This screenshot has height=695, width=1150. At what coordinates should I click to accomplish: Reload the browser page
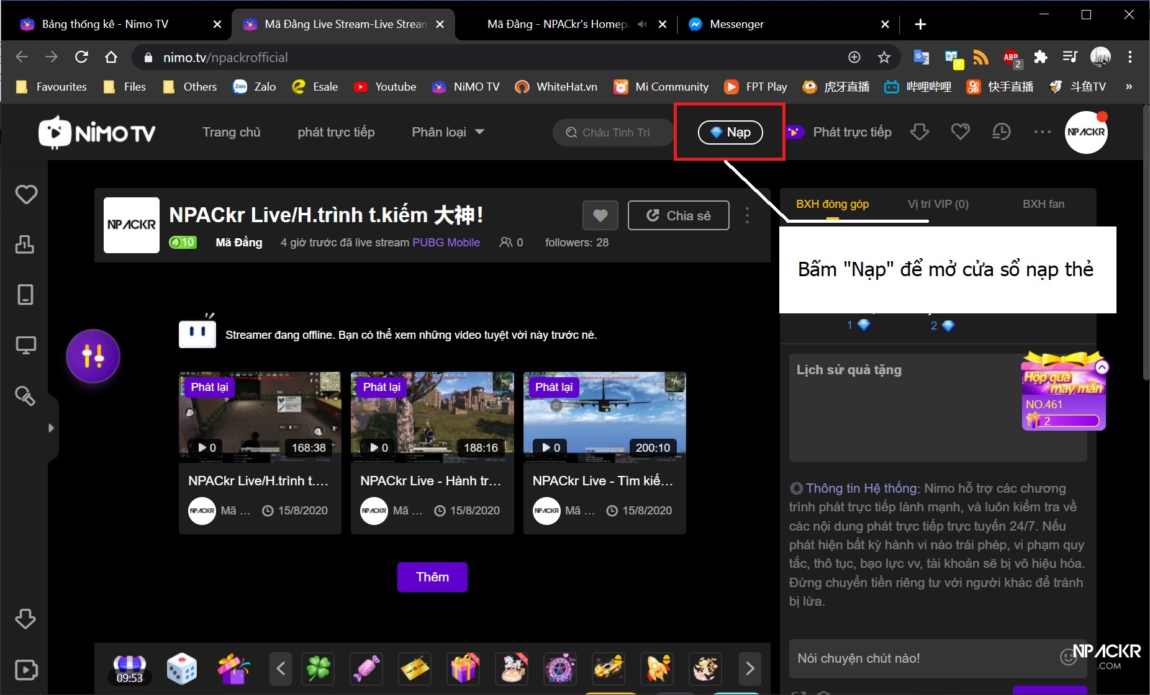81,57
